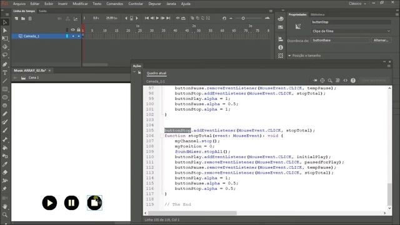Click Actions vertical scrollbar thumb
This screenshot has height=225, width=400.
[389, 194]
